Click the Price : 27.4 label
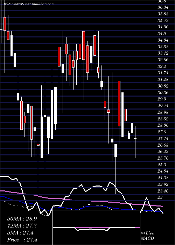The height and width of the screenshot is (245, 175). (22, 240)
